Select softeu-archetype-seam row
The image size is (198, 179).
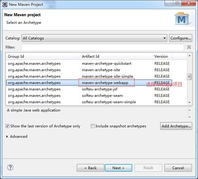point(89,96)
